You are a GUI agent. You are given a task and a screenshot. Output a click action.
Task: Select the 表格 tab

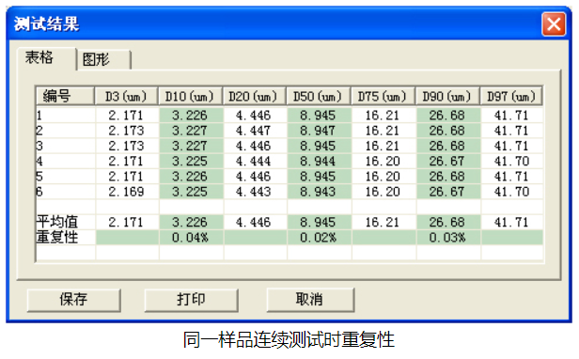[46, 58]
